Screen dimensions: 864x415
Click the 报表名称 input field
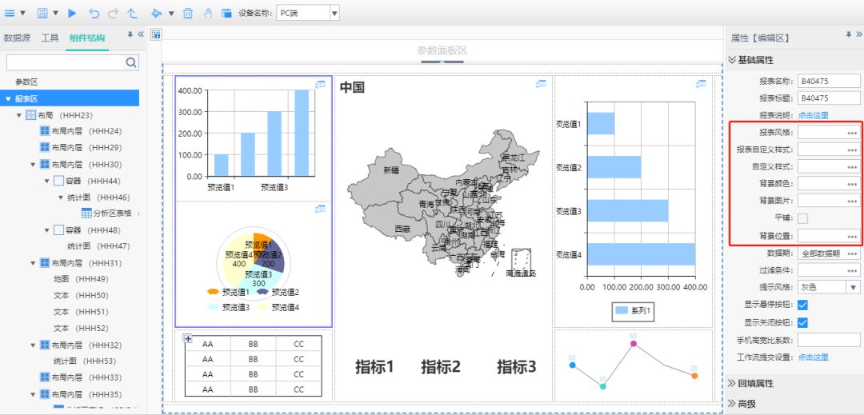pyautogui.click(x=828, y=81)
